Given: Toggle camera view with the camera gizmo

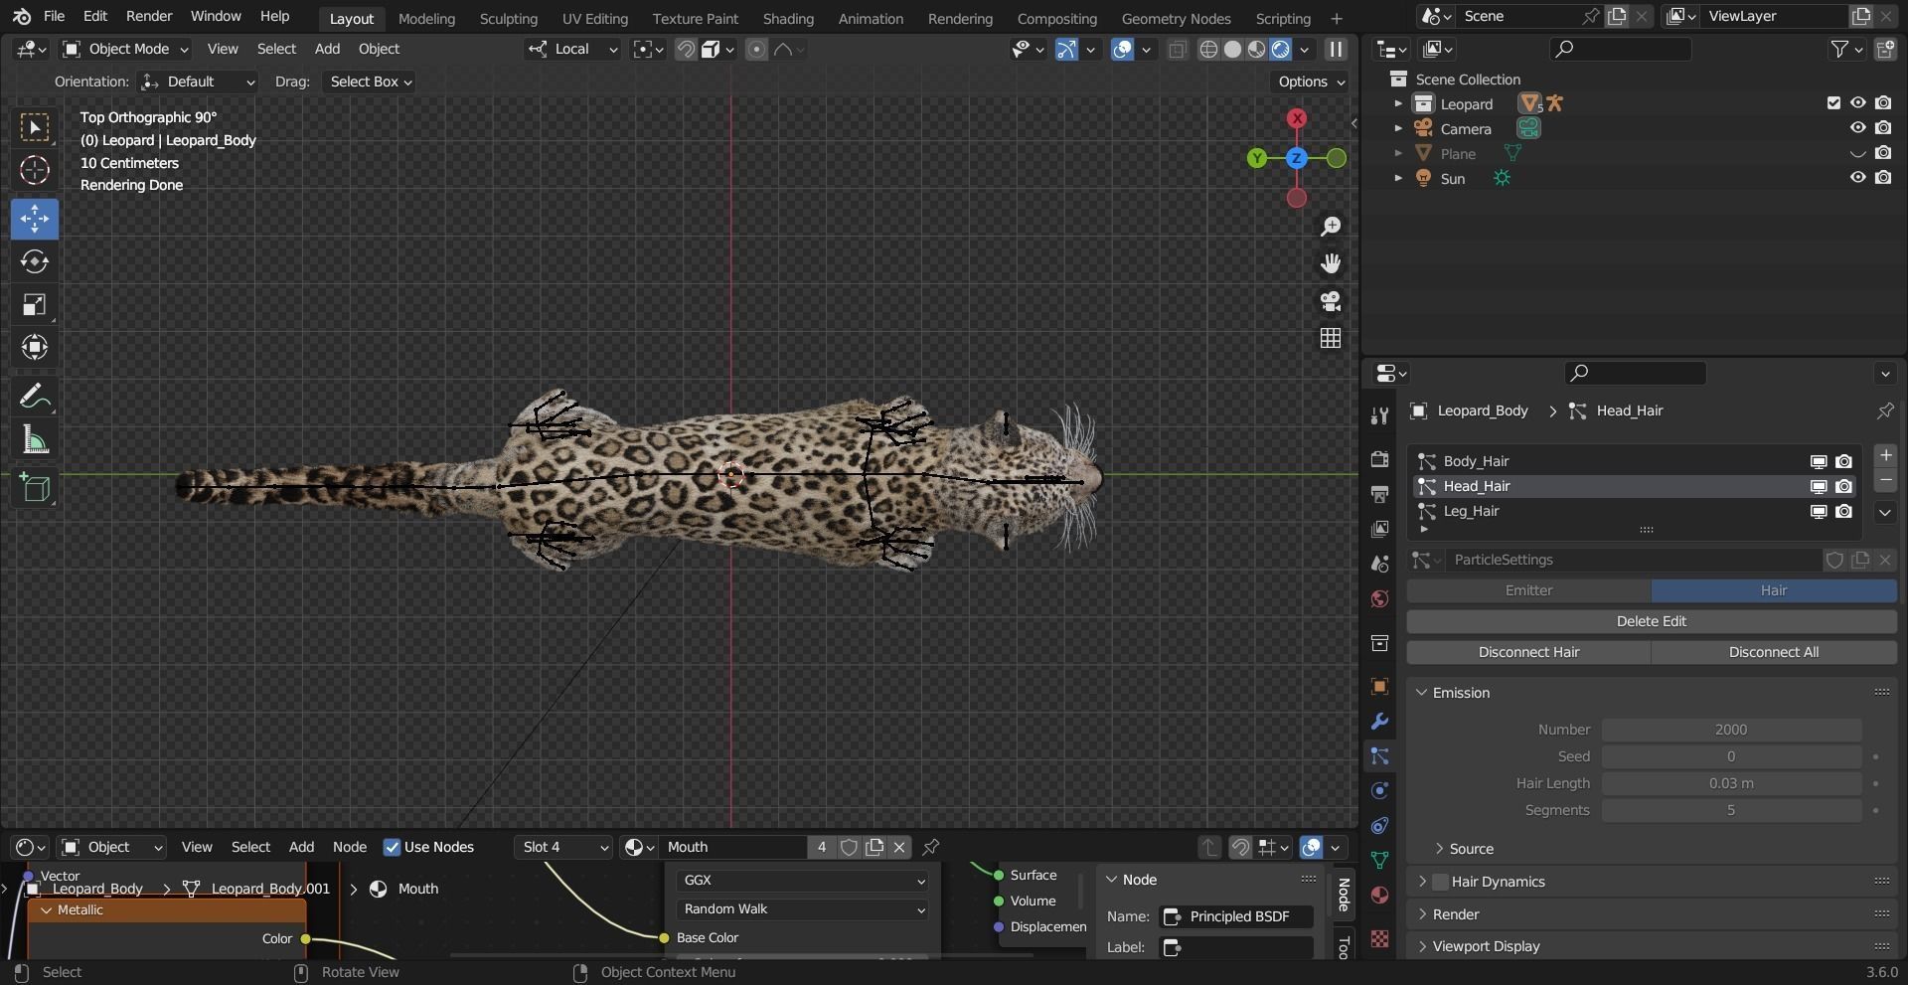Looking at the screenshot, I should 1331,301.
